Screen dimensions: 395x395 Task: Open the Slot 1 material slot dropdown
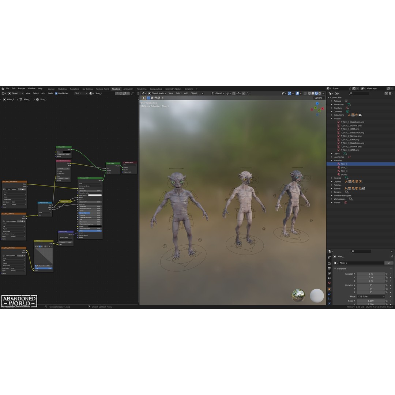(x=81, y=94)
